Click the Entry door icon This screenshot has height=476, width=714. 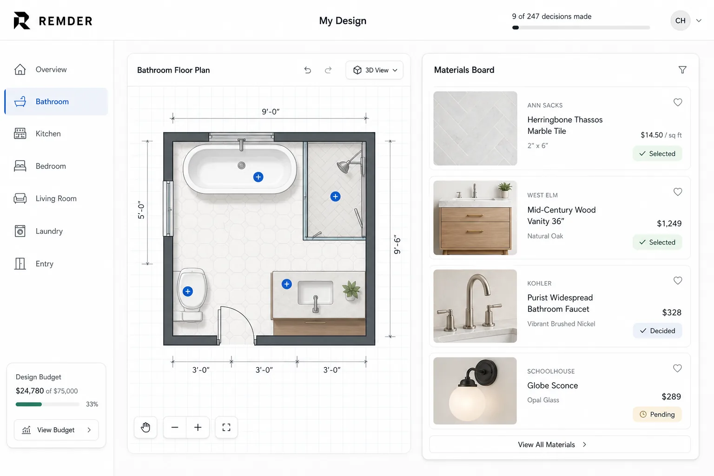[20, 264]
